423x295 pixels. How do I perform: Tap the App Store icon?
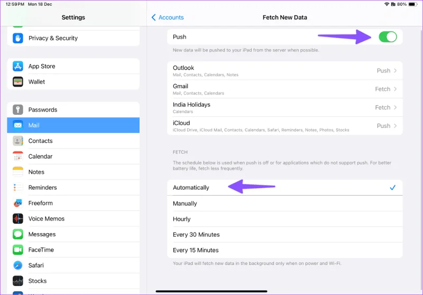(18, 66)
